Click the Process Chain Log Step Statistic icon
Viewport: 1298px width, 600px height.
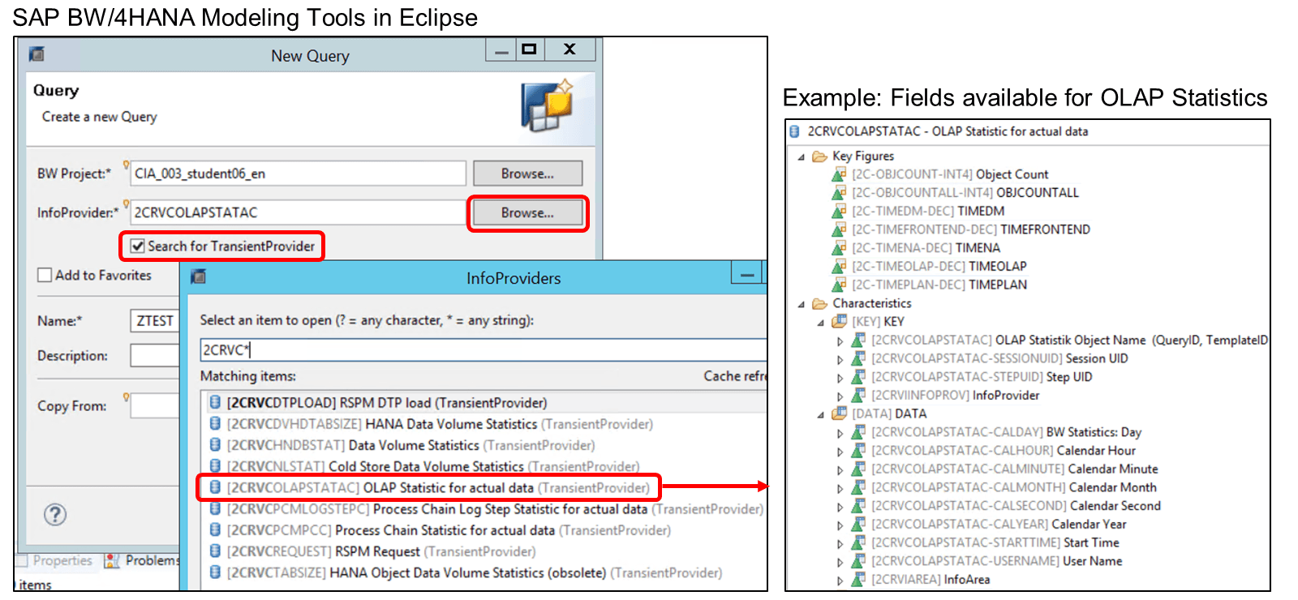click(x=215, y=508)
